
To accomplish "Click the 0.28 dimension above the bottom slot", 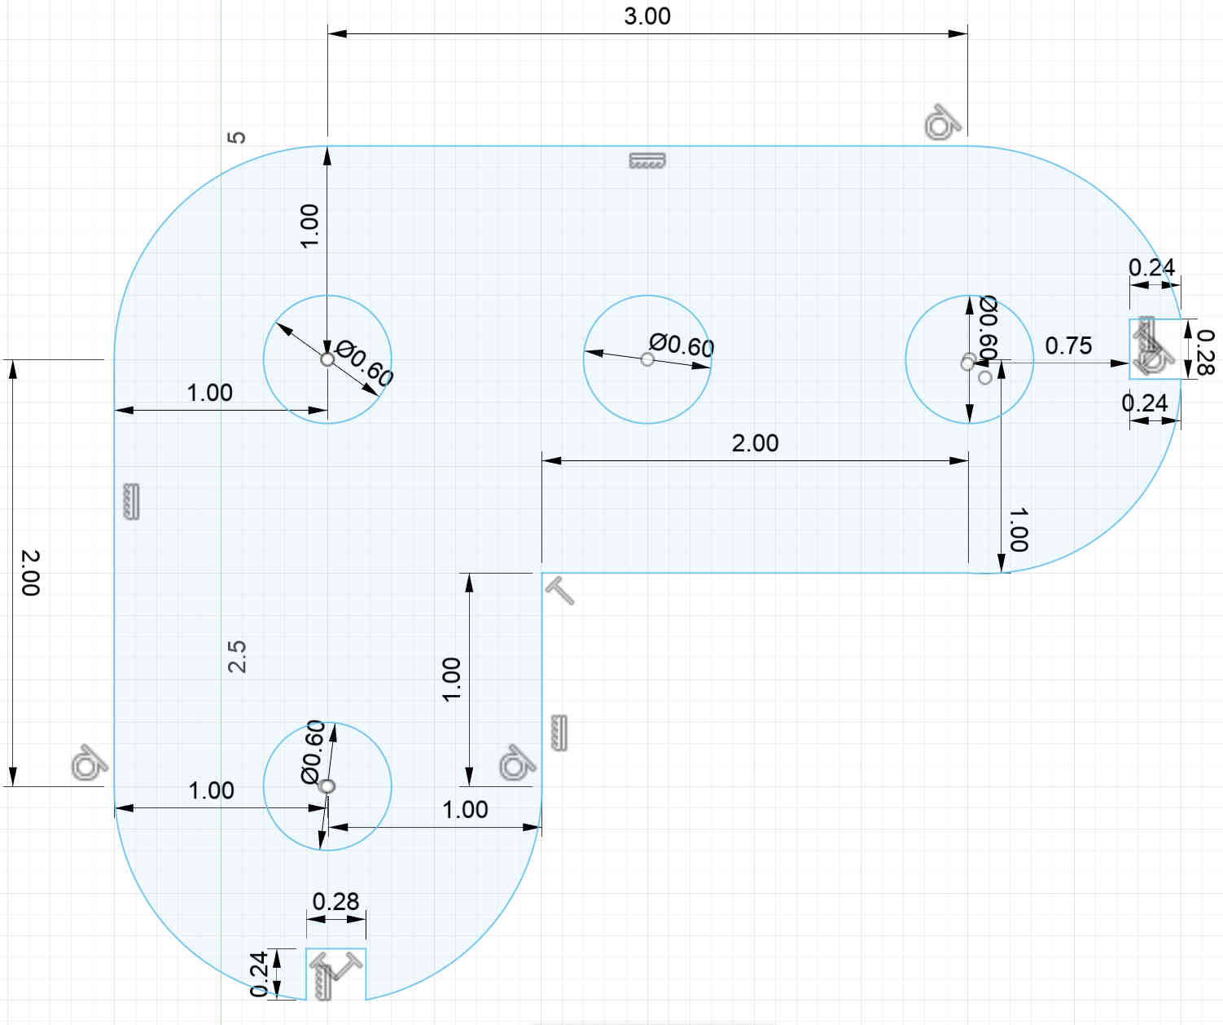I will (x=335, y=902).
